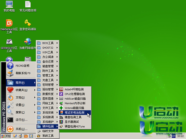Click fourth quick-launch icon on taskbar
The height and width of the screenshot is (139, 186).
click(31, 136)
